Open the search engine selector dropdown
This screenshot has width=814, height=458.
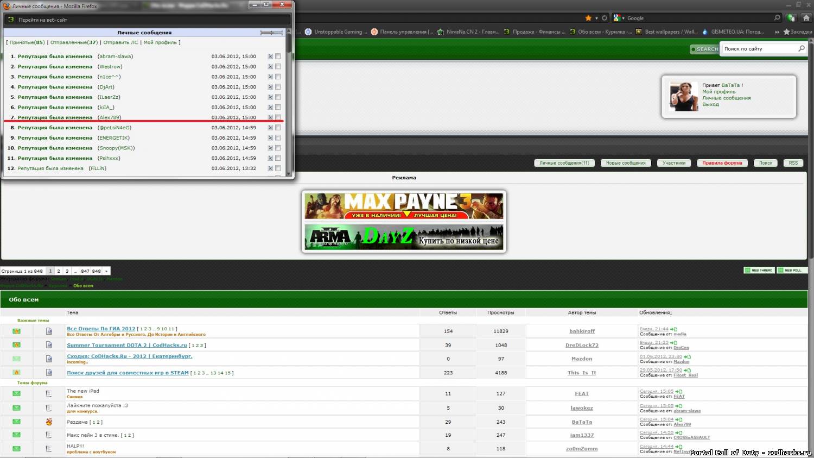point(619,18)
